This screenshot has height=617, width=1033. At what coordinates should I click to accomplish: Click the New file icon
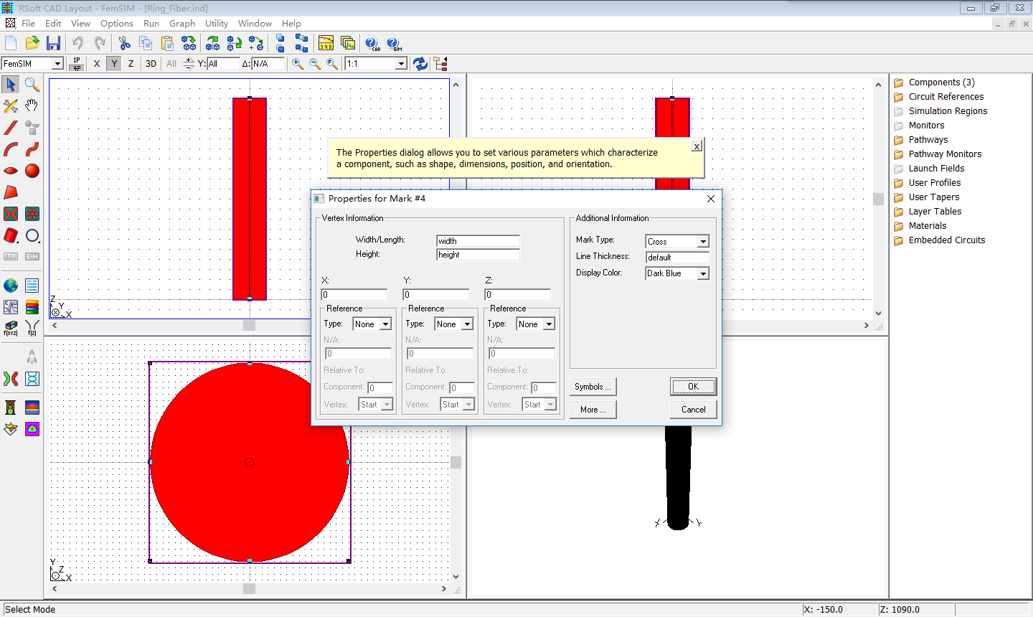pos(11,43)
